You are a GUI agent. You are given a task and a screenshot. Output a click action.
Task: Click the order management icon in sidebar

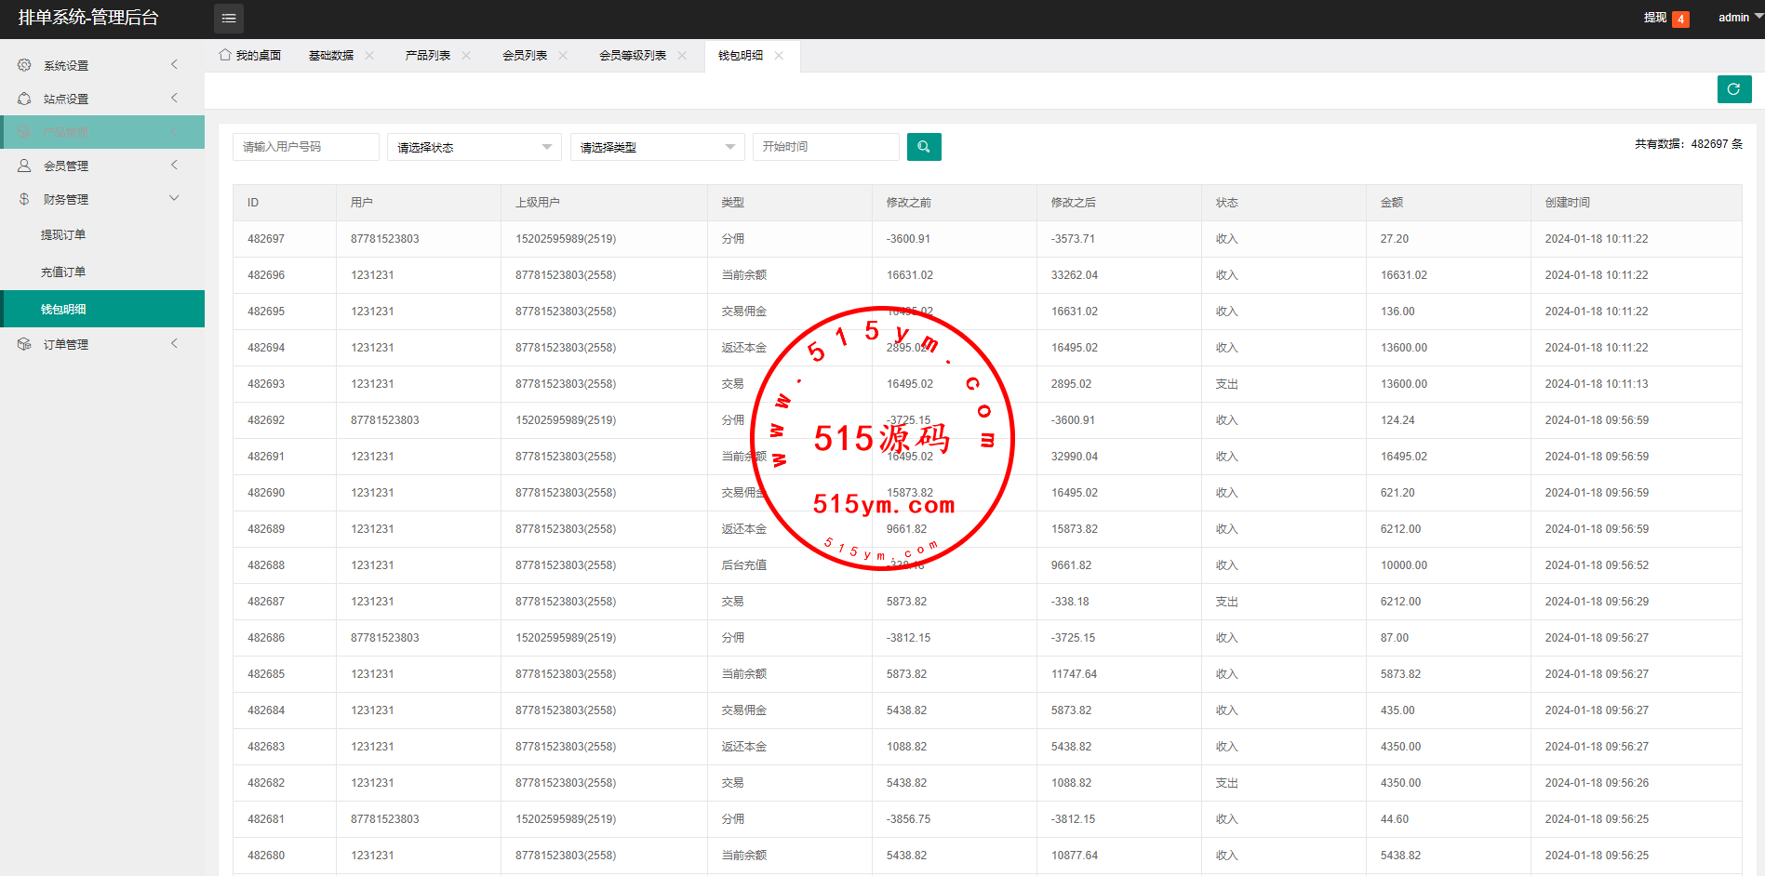tap(24, 344)
